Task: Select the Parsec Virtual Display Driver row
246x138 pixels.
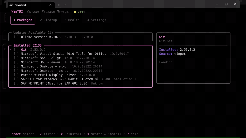Action: (x=80, y=75)
